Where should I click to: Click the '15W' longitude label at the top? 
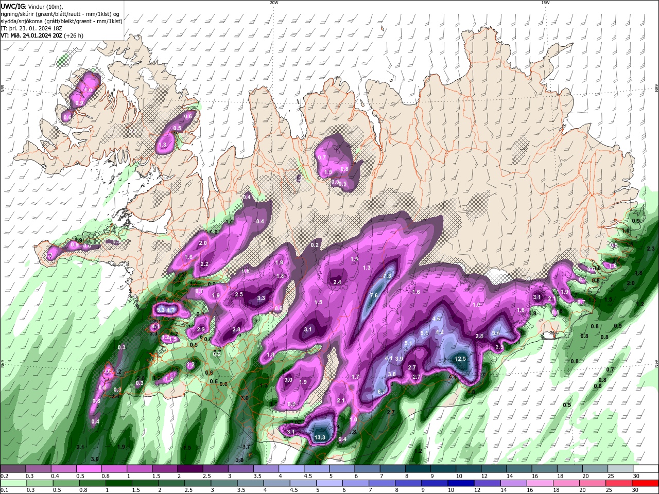(545, 3)
